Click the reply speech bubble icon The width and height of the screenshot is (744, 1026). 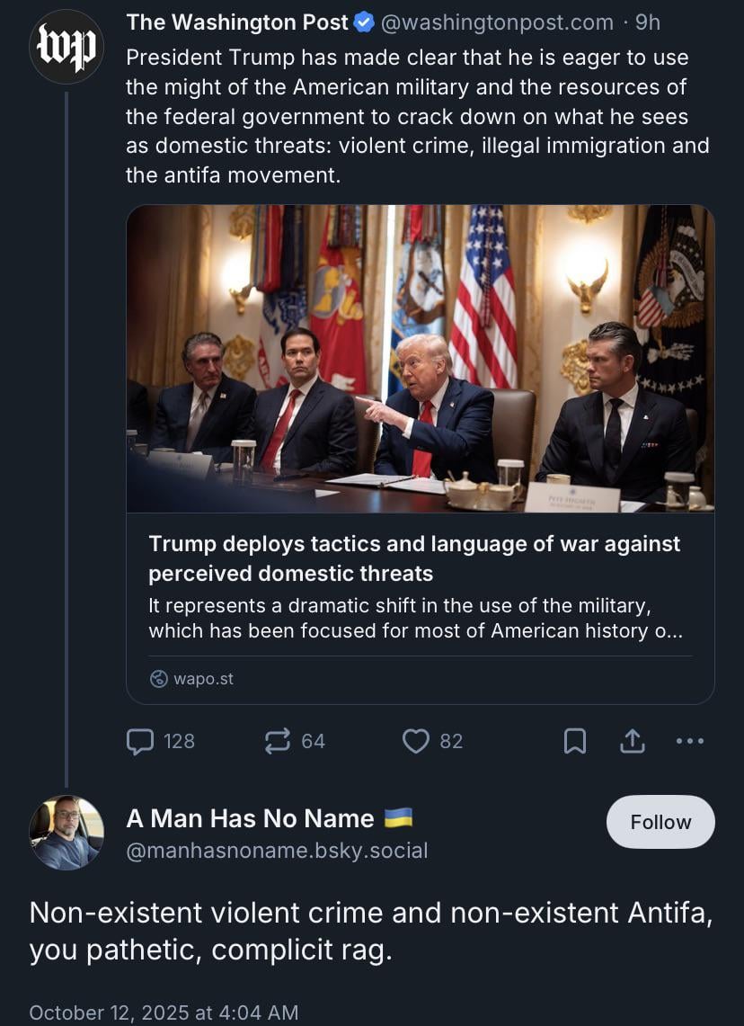140,741
